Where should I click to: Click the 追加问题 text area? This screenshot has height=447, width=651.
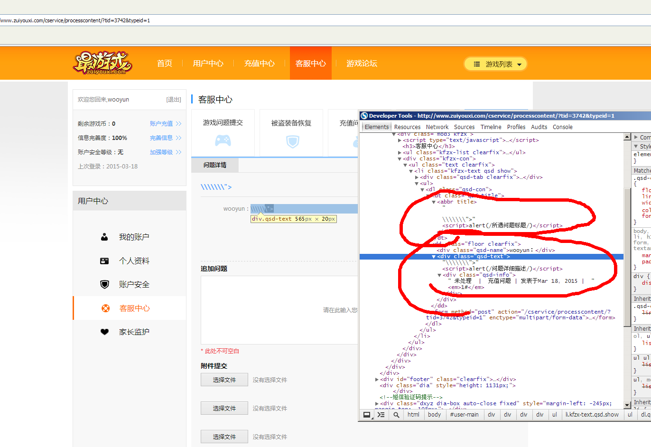pyautogui.click(x=279, y=310)
